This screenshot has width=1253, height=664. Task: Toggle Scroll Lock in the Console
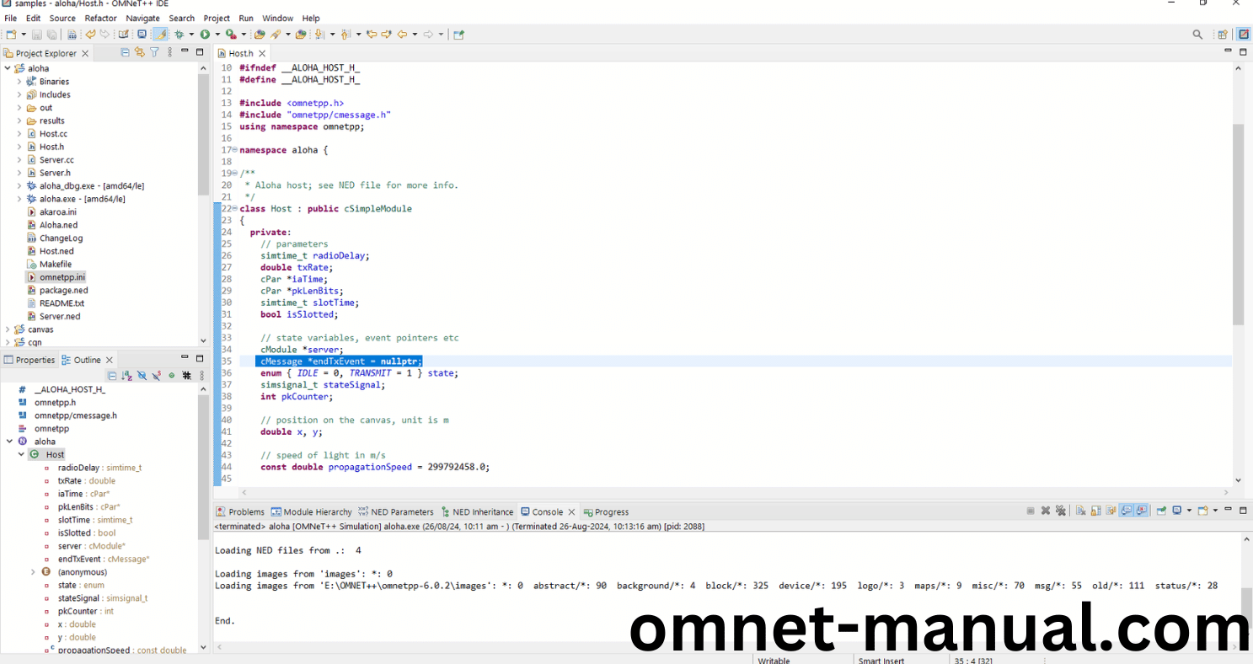coord(1096,511)
